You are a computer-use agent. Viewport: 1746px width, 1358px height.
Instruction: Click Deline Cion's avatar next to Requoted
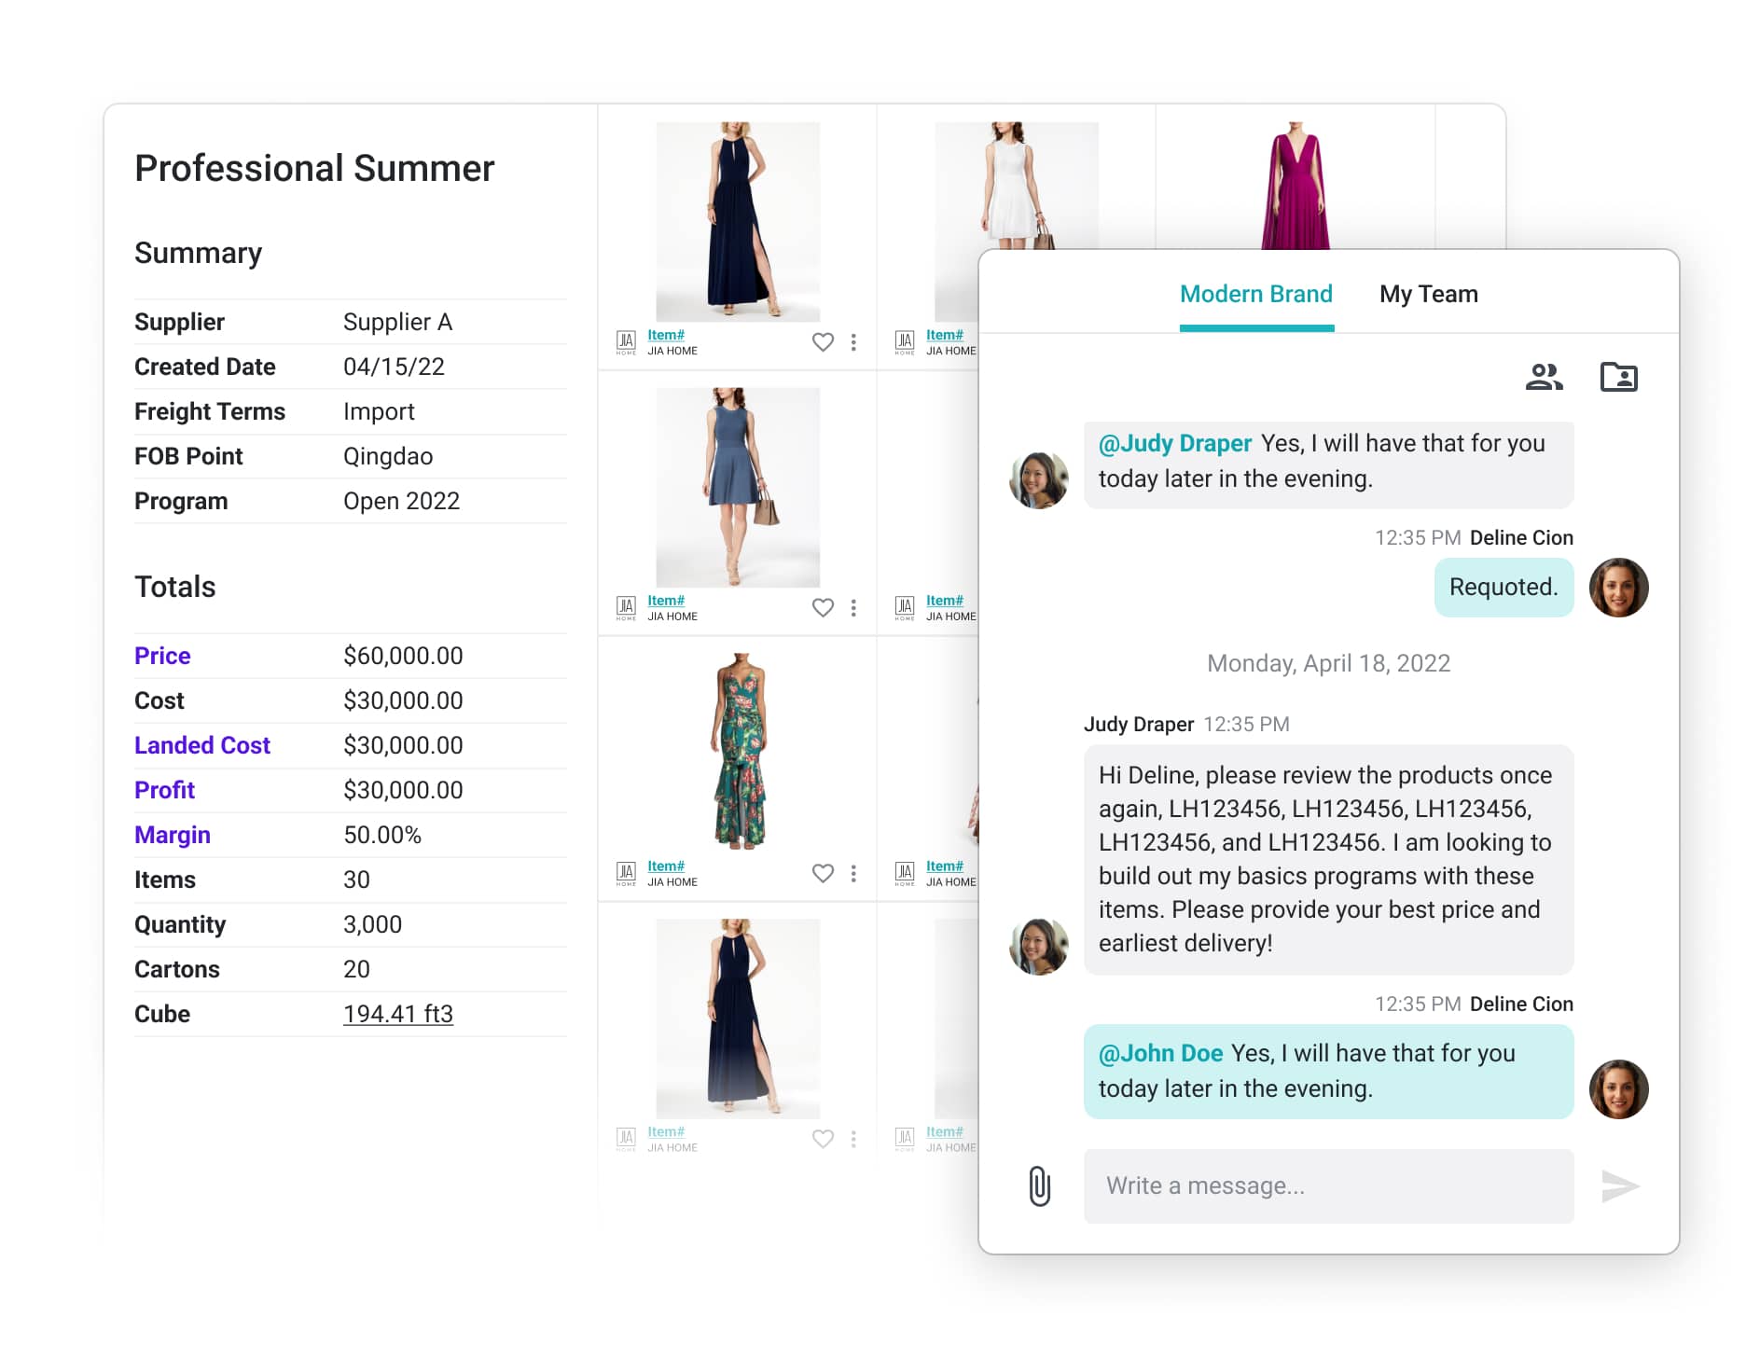click(1618, 588)
